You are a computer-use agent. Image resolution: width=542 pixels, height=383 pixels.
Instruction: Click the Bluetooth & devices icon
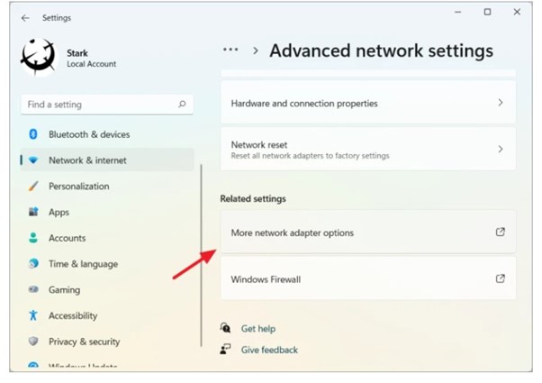(x=33, y=134)
